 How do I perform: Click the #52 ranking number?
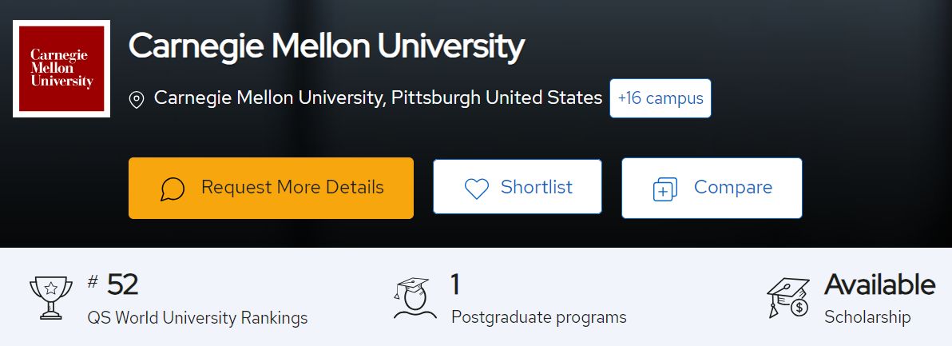[113, 284]
